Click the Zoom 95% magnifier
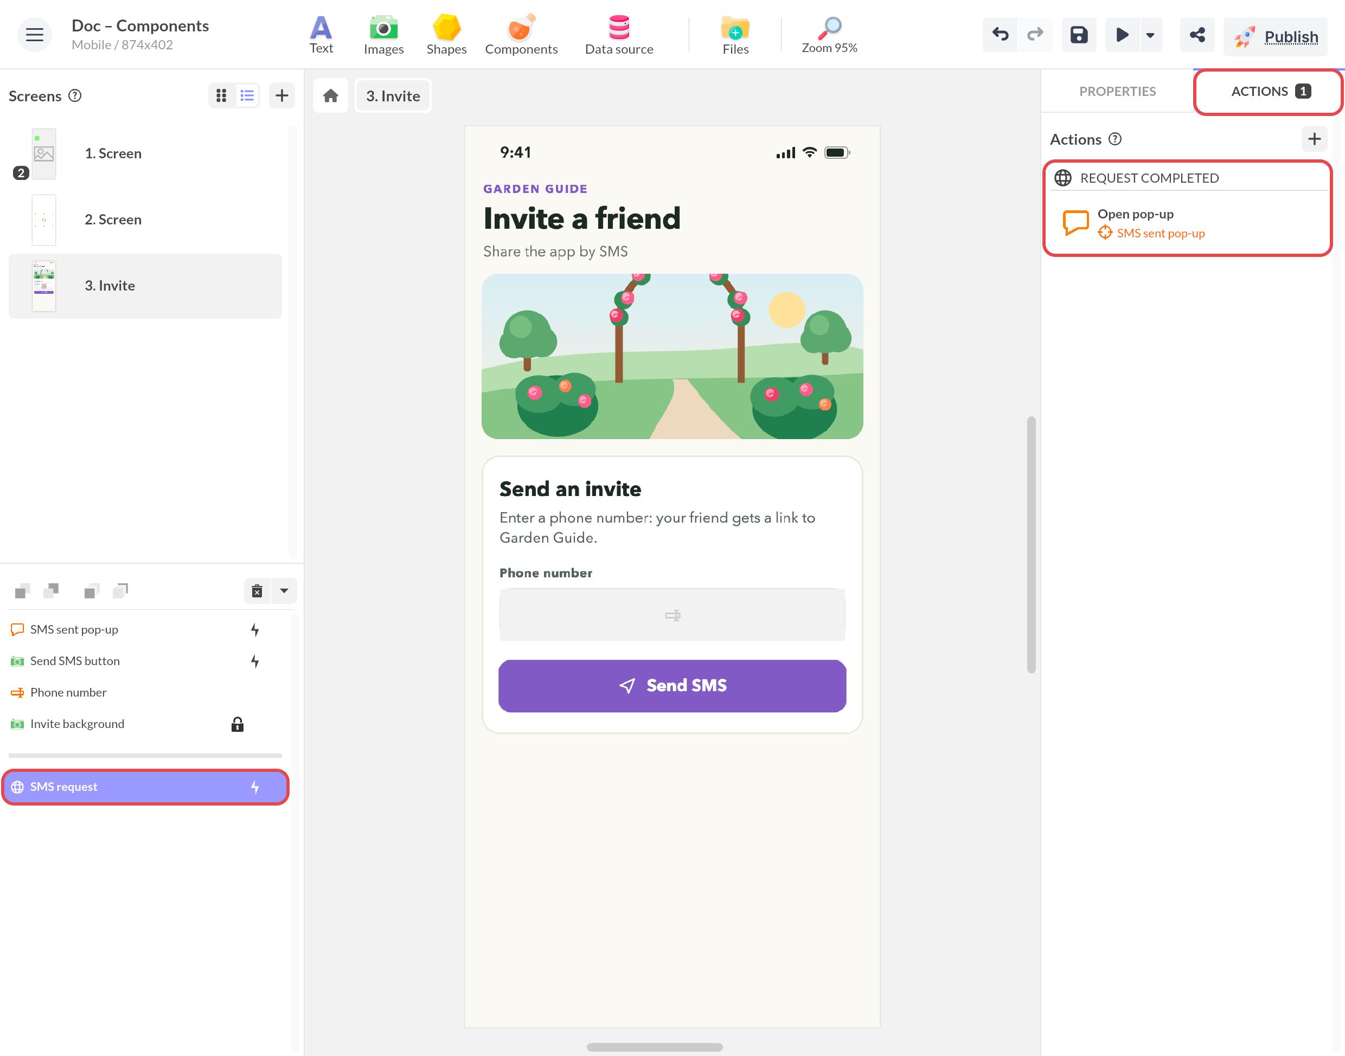Screen dimensions: 1345x1056 click(829, 35)
